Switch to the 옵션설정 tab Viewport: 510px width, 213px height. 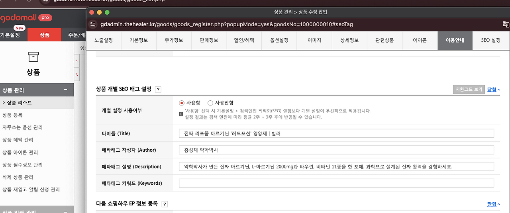[x=279, y=40]
